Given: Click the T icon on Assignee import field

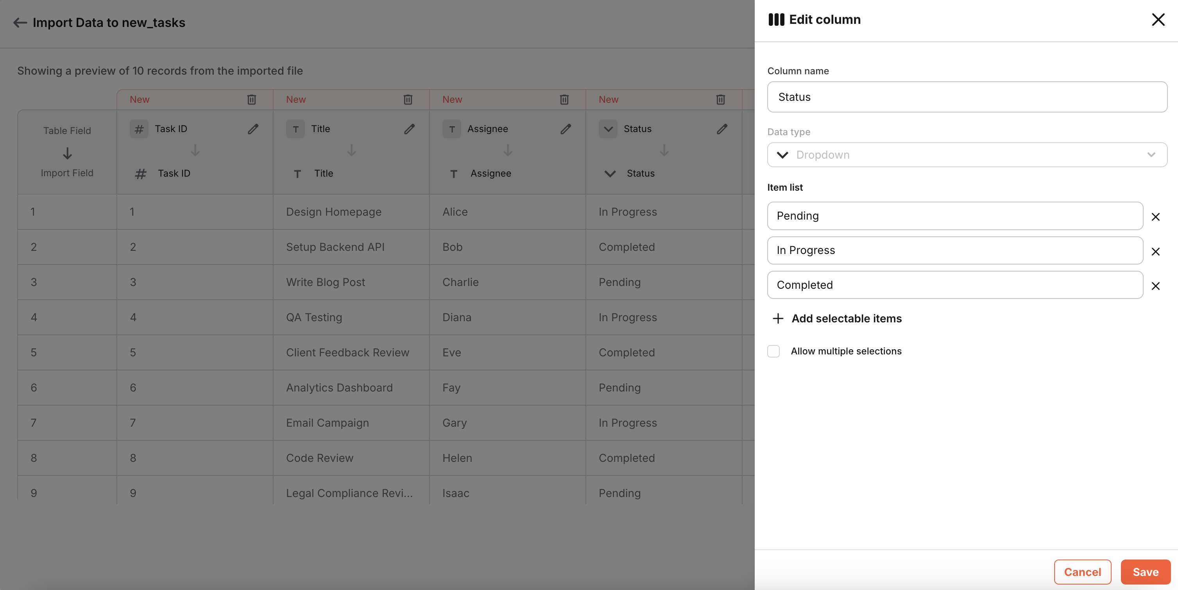Looking at the screenshot, I should pos(454,173).
